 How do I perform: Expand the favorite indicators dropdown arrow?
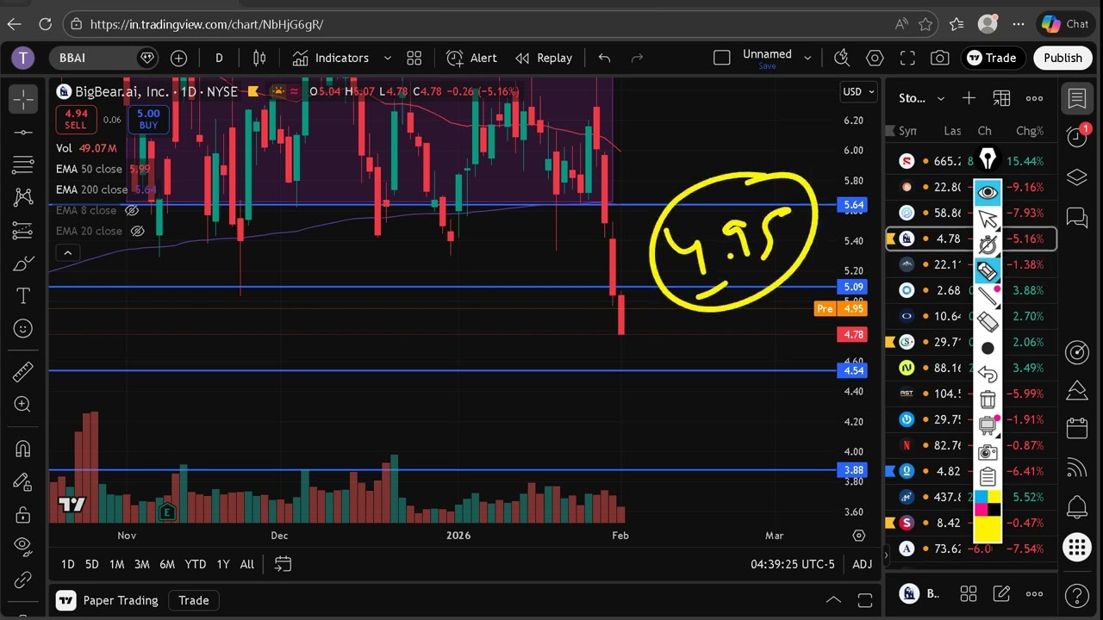[x=387, y=58]
